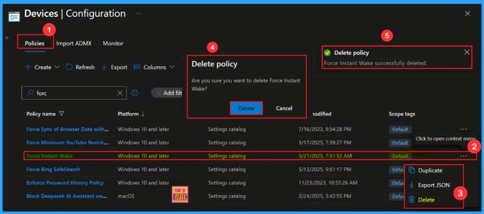Open context menu for Force Instant Wake
Screen dimensions: 484x214
click(463, 156)
